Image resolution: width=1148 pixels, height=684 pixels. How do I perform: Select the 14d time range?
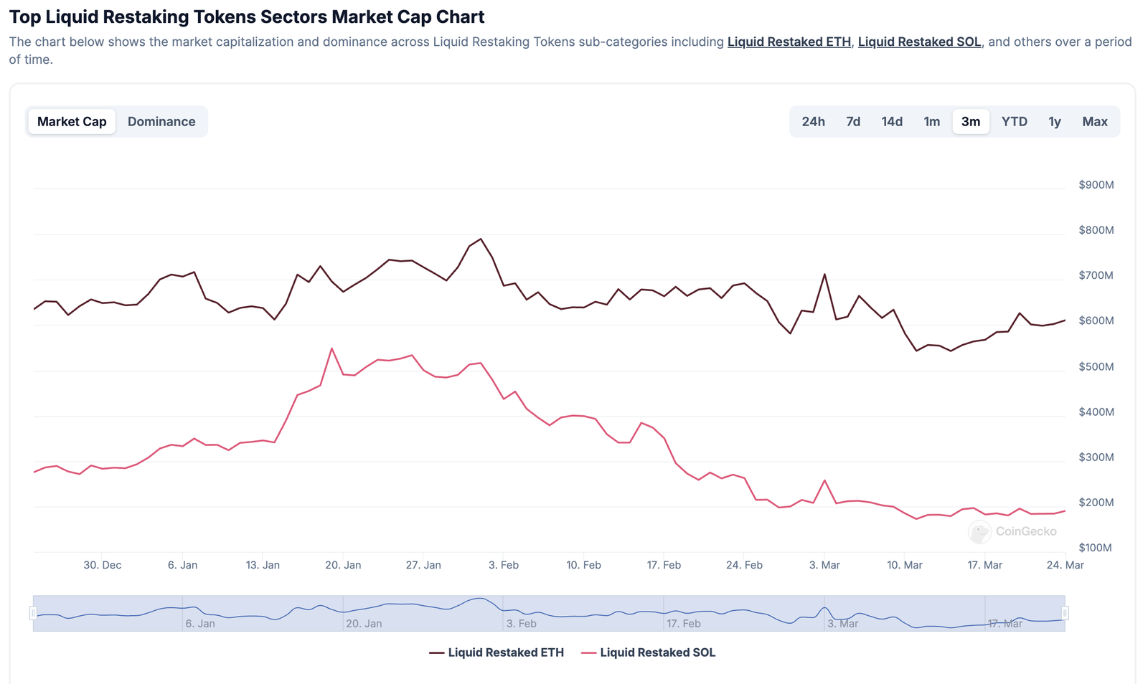pyautogui.click(x=892, y=121)
